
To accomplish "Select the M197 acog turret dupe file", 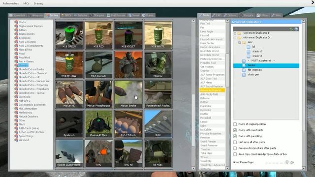I will (261, 60).
